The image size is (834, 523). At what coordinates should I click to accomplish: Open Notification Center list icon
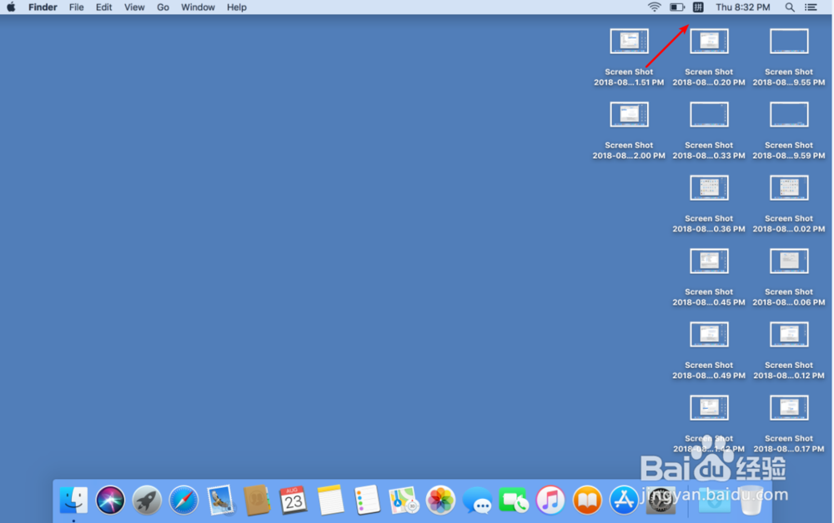tap(811, 7)
